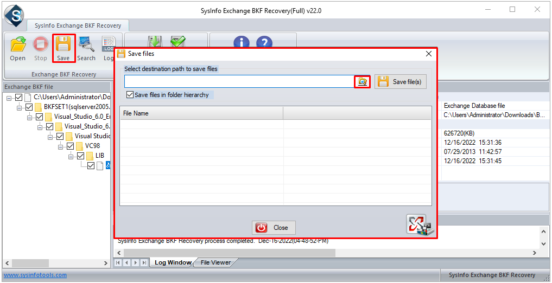Toggle Save files in folder hierarchy checkbox
Viewport: 552px width, 283px height.
click(130, 95)
